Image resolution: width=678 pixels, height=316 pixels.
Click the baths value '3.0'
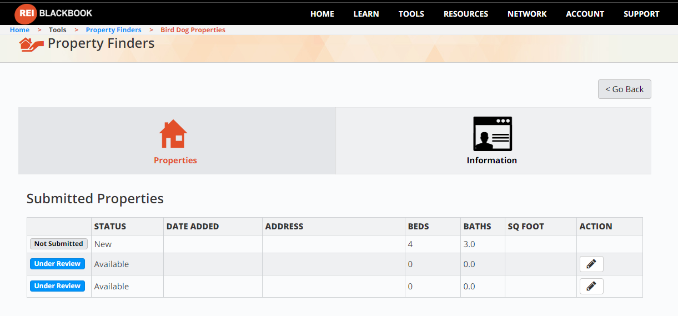coord(469,244)
